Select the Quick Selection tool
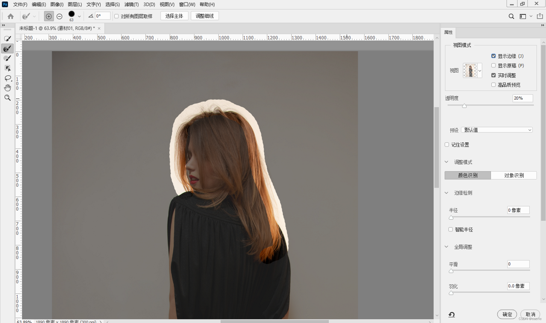 [7, 38]
